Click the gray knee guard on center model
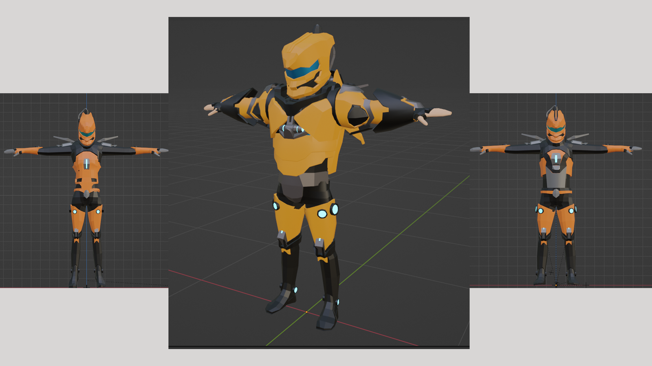This screenshot has width=652, height=366. (319, 244)
